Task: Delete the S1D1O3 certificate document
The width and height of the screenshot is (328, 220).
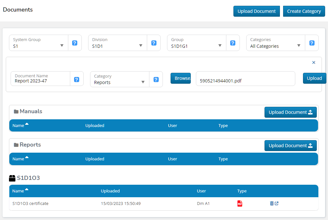Action: point(272,203)
